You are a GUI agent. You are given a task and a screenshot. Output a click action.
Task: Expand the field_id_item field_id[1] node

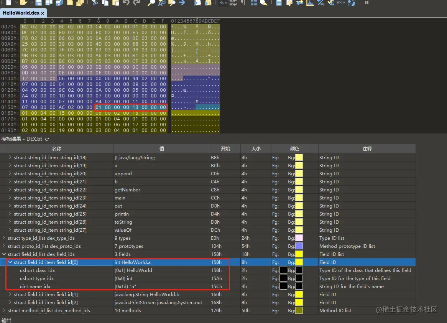pos(10,294)
